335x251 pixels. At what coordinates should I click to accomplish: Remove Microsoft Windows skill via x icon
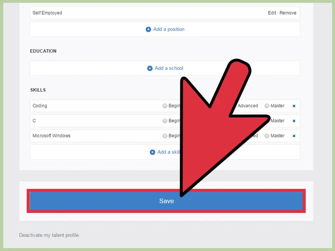[294, 136]
